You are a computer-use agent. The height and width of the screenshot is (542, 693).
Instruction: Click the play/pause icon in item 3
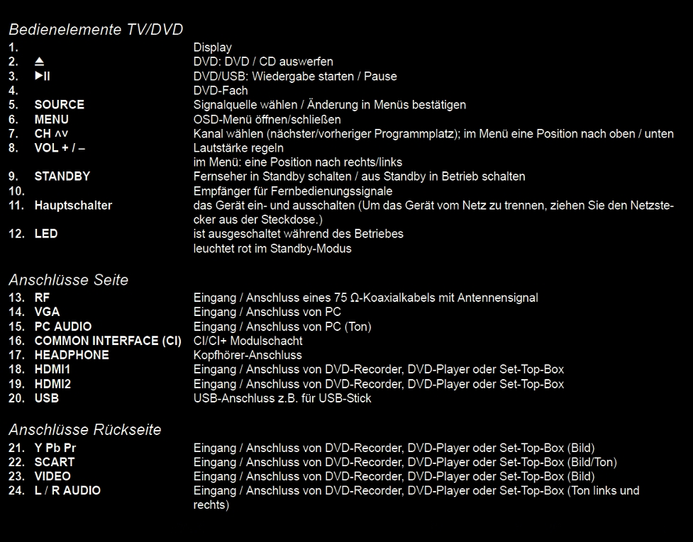click(x=43, y=76)
